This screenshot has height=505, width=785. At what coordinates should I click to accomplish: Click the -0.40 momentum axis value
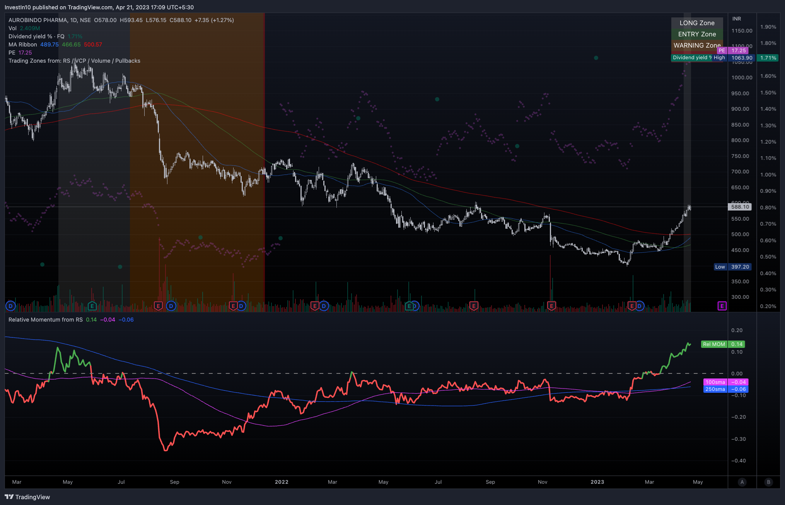(x=738, y=460)
